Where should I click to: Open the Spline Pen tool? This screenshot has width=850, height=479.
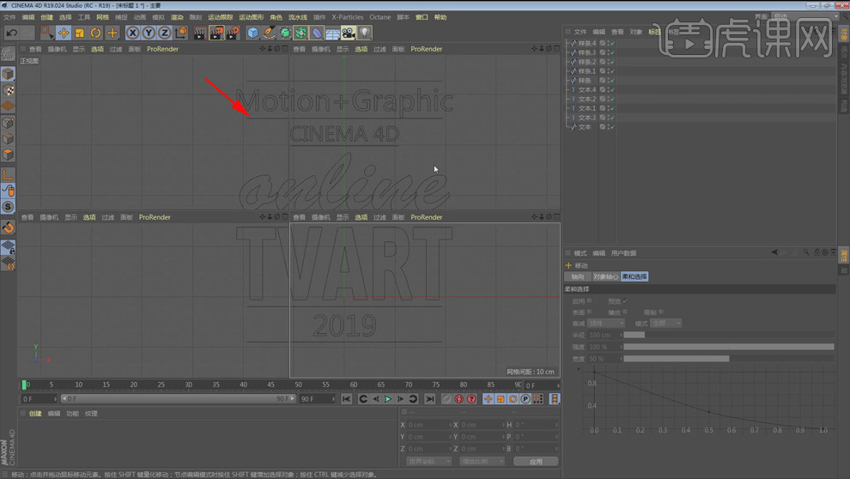[269, 33]
